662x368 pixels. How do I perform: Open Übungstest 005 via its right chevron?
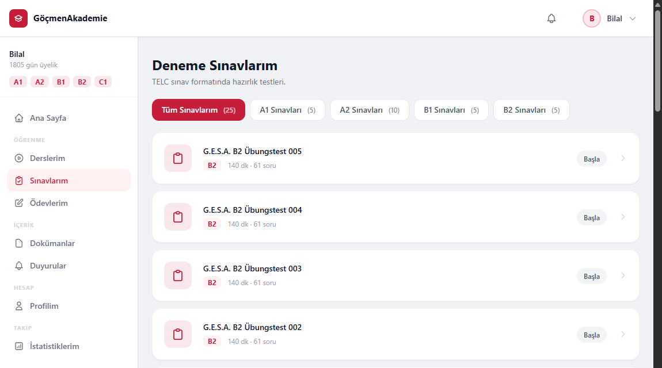click(x=623, y=159)
